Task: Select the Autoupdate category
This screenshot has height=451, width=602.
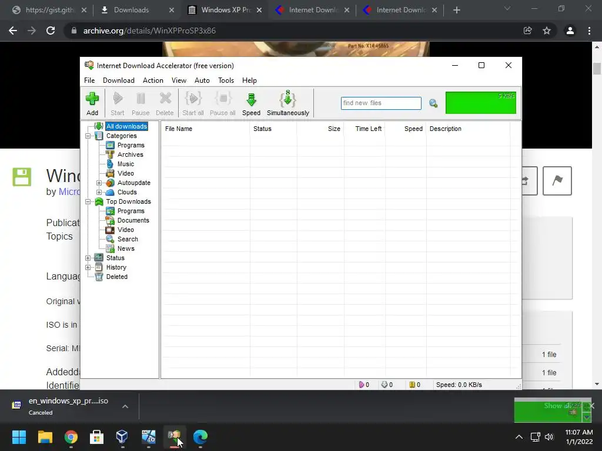Action: coord(133,183)
